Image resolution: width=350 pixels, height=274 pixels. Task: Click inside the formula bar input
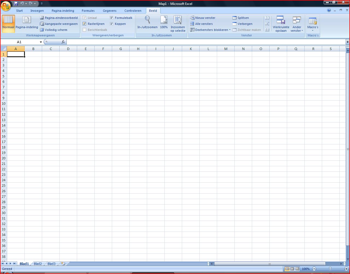click(206, 42)
